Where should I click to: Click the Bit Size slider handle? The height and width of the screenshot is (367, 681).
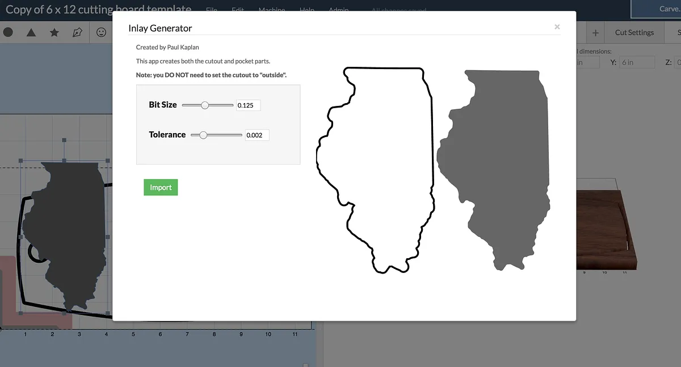click(x=205, y=105)
